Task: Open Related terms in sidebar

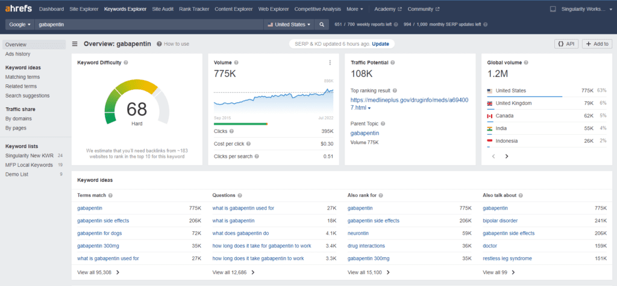Action: pos(21,86)
